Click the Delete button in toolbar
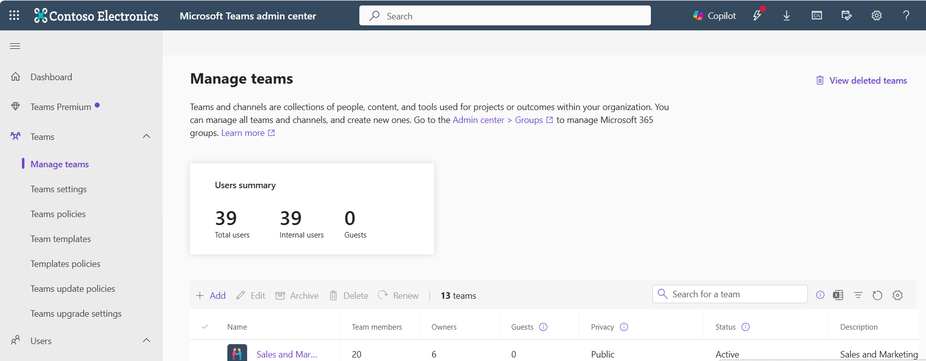This screenshot has width=926, height=361. click(349, 295)
